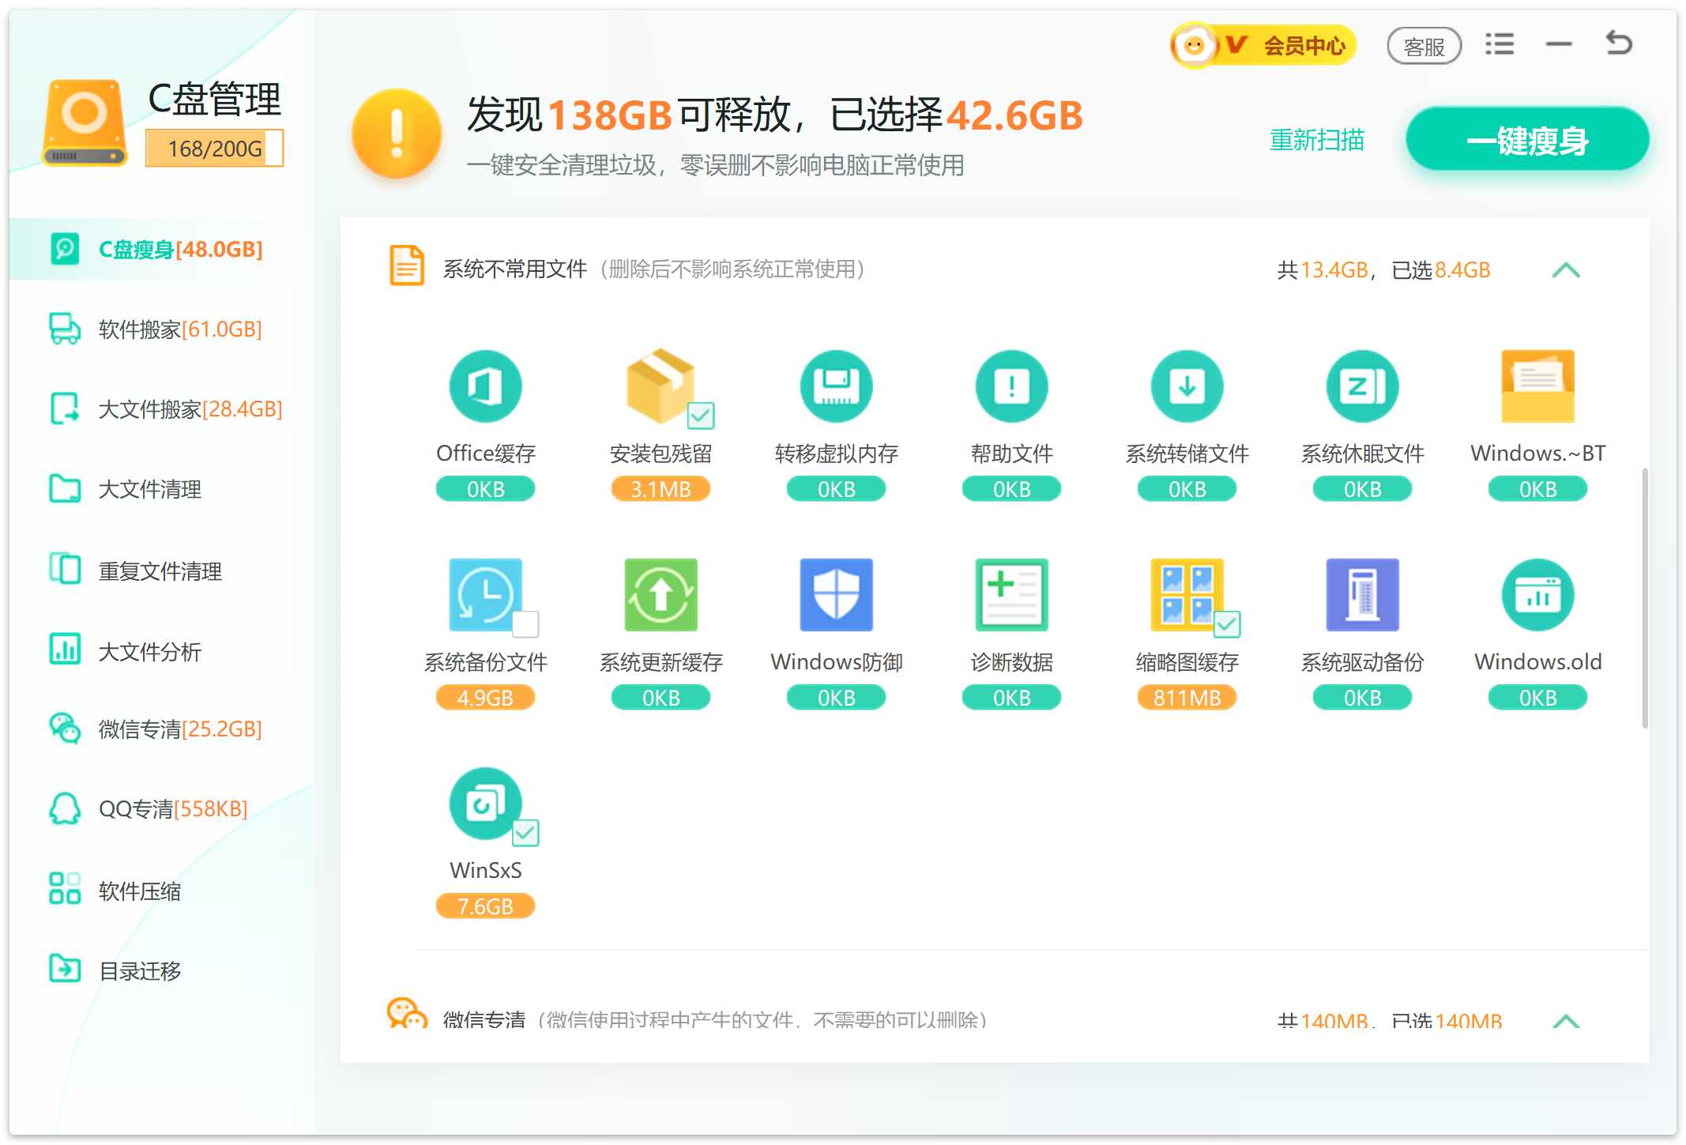Click the WinSxS icon
The width and height of the screenshot is (1686, 1145).
coord(485,804)
